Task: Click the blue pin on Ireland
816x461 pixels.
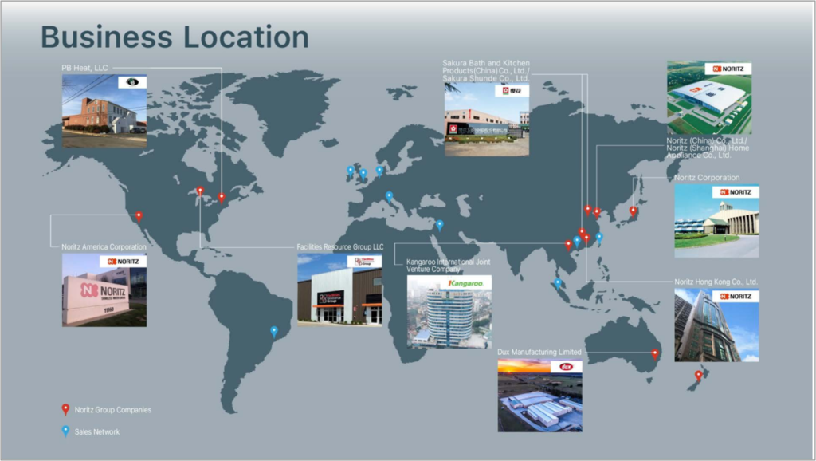Action: (351, 171)
